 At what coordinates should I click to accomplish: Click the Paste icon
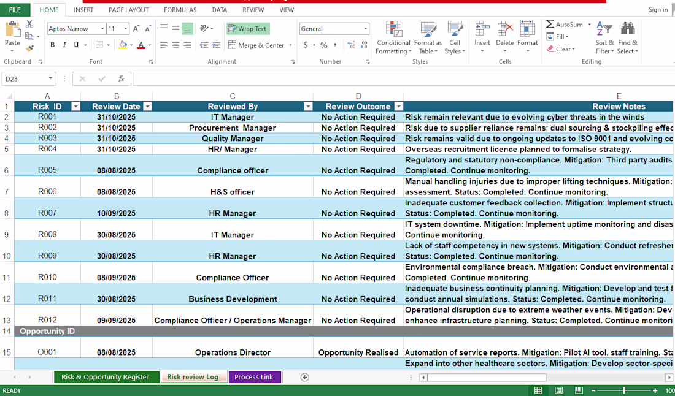click(12, 30)
